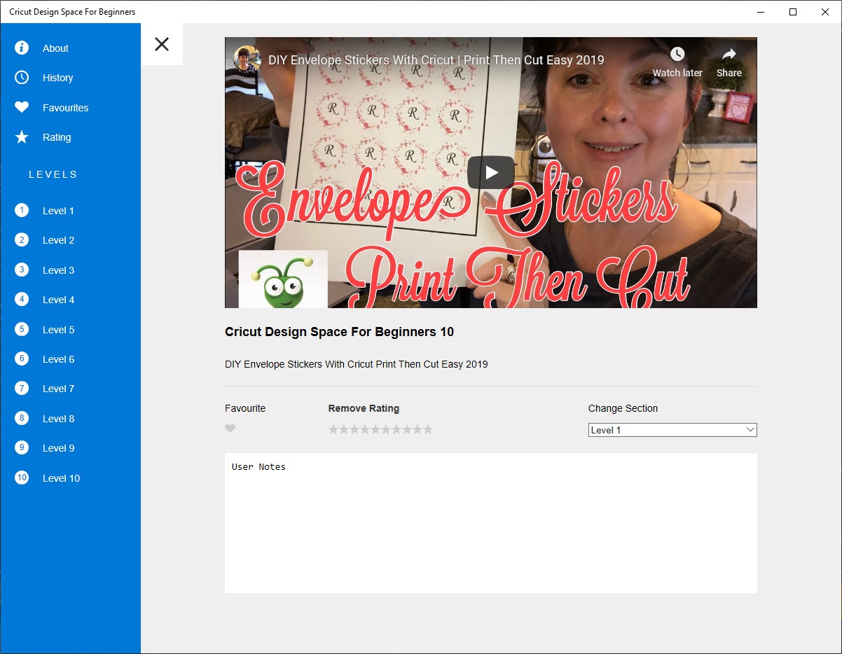Click the Level 8 number badge icon
Viewport: 842px width, 654px height.
[x=22, y=418]
